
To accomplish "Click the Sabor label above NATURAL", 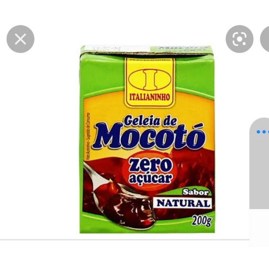I will 195,192.
